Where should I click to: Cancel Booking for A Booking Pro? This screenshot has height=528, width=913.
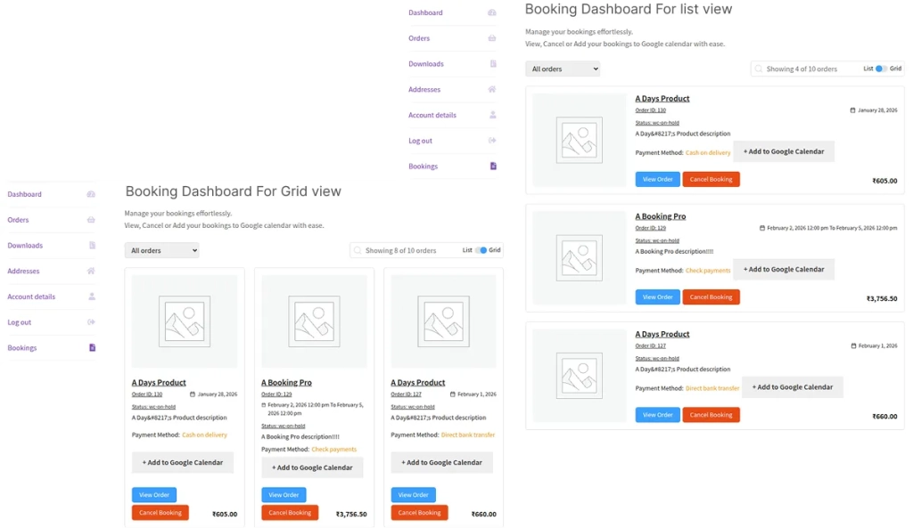pyautogui.click(x=711, y=296)
